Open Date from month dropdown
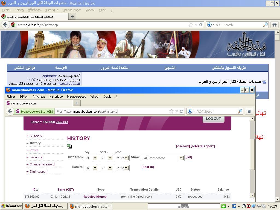Image resolution: width=280 pixels, height=210 pixels. click(x=110, y=158)
